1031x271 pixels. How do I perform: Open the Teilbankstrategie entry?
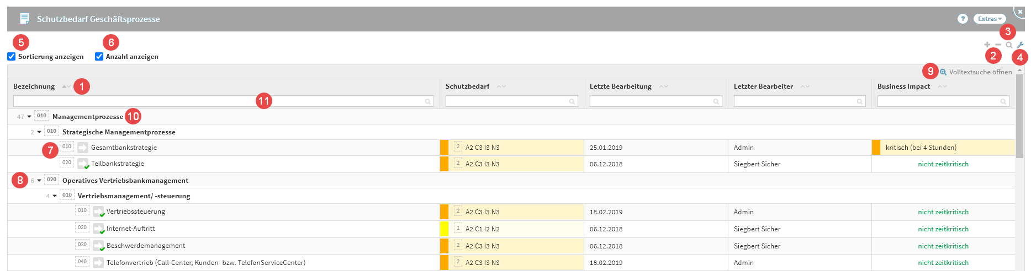point(117,164)
